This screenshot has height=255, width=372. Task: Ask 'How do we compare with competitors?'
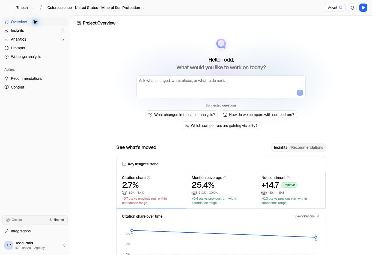(x=258, y=115)
